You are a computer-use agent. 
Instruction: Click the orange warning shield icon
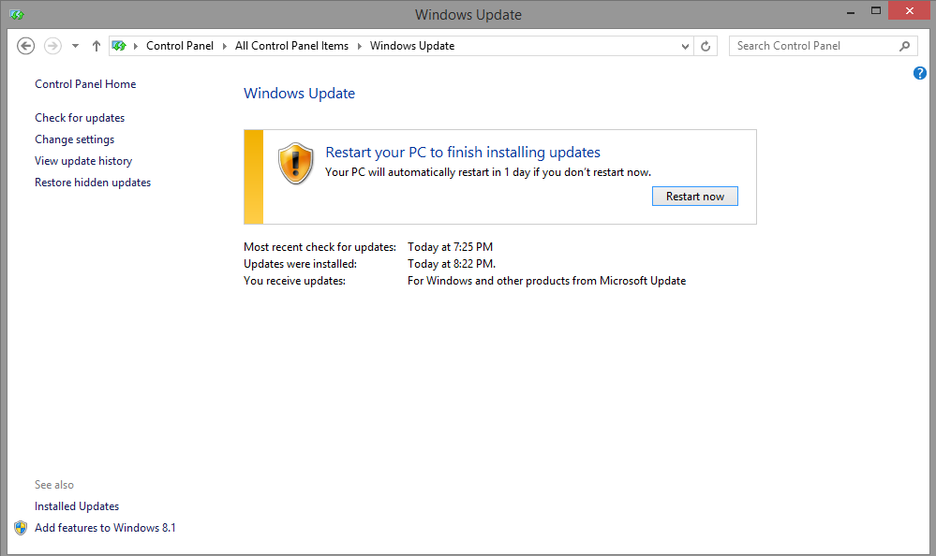[295, 163]
